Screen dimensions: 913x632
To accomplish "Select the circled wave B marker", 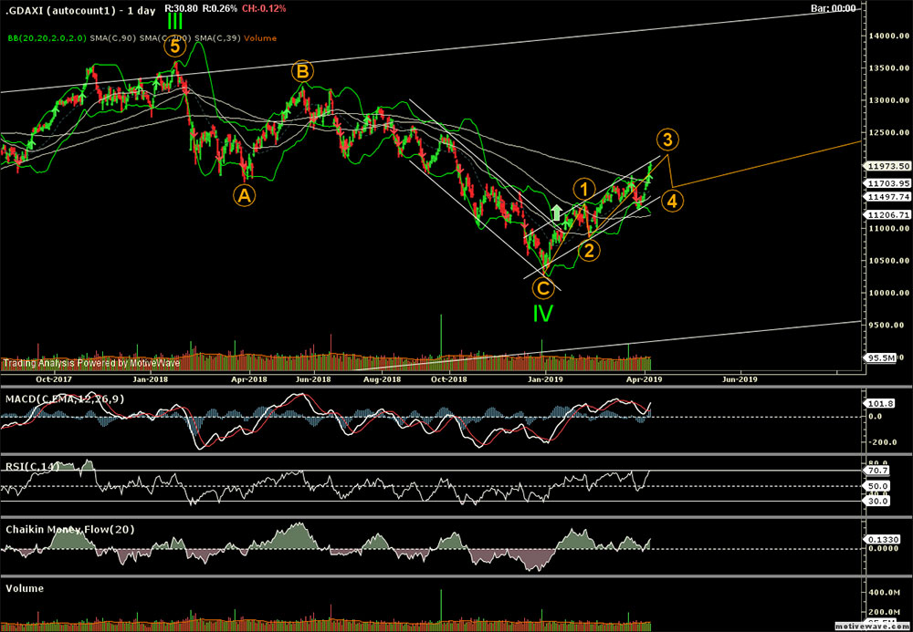I will pos(302,72).
